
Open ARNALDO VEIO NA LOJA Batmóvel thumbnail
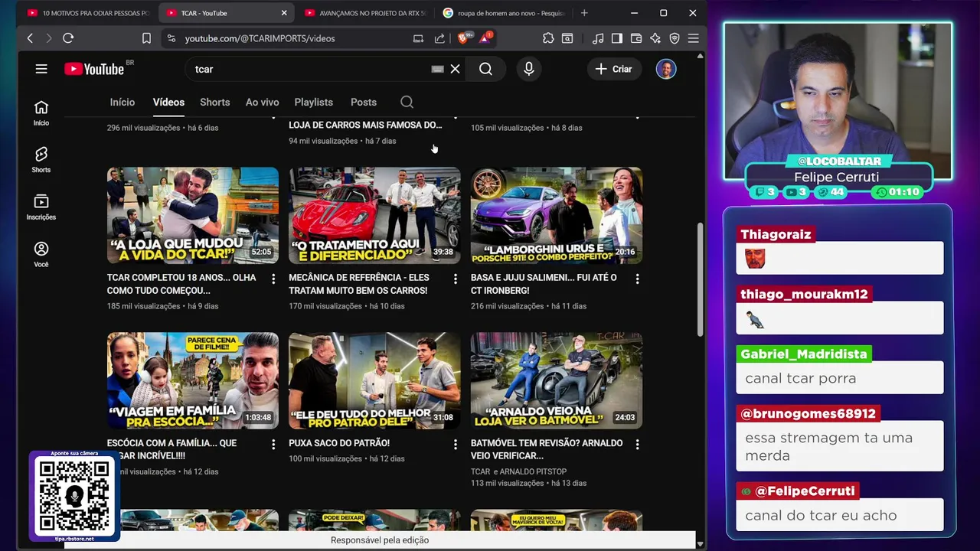pyautogui.click(x=557, y=380)
